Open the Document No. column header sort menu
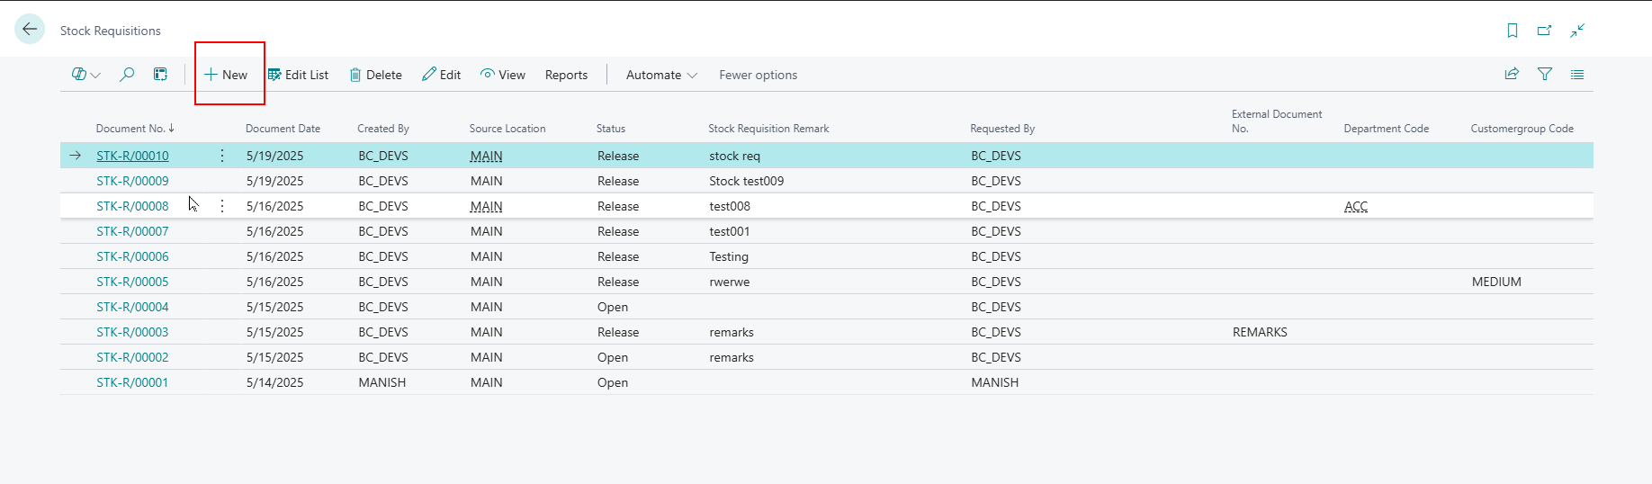The height and width of the screenshot is (484, 1652). click(x=135, y=129)
